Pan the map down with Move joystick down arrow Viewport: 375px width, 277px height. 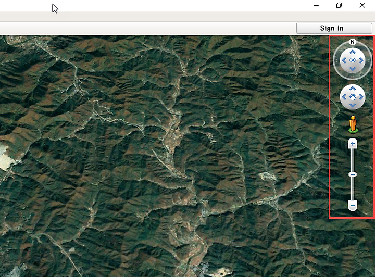click(353, 105)
